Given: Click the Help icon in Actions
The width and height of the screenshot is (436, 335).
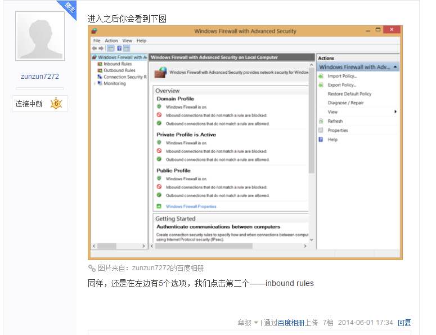Looking at the screenshot, I should click(321, 139).
